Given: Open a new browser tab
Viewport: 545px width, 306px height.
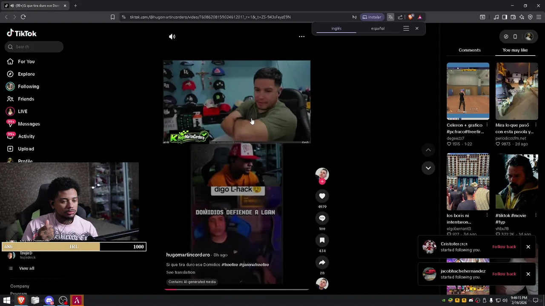Looking at the screenshot, I should (x=75, y=6).
